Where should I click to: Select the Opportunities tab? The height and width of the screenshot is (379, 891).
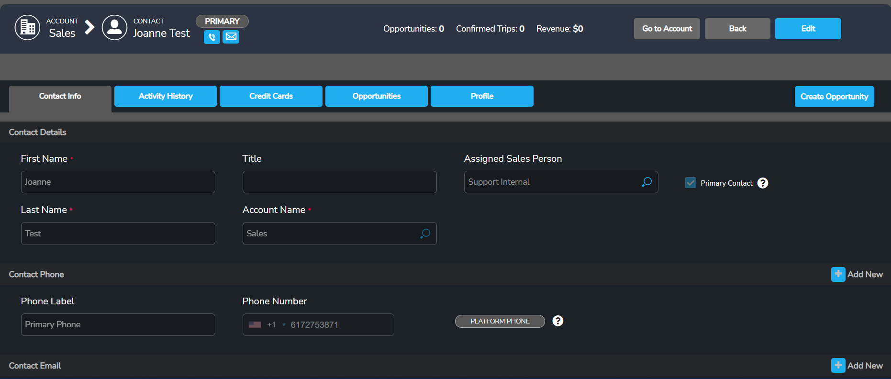click(x=377, y=96)
